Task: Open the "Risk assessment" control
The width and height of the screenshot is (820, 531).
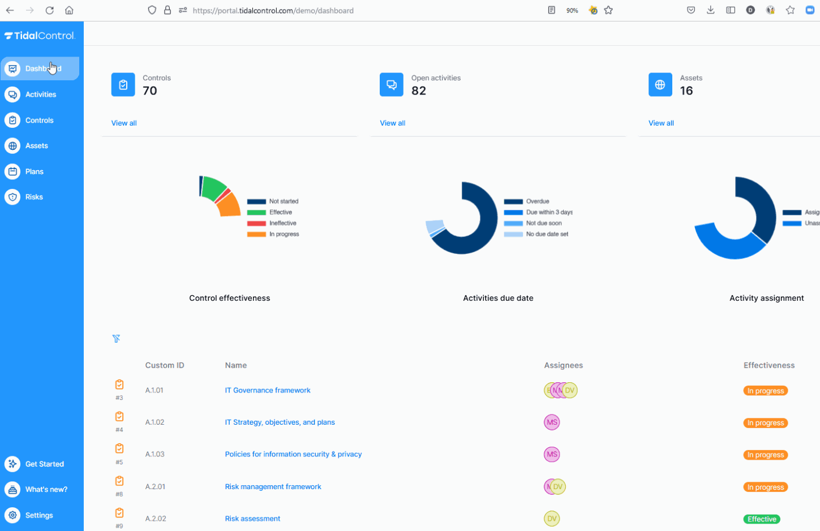Action: (x=252, y=518)
